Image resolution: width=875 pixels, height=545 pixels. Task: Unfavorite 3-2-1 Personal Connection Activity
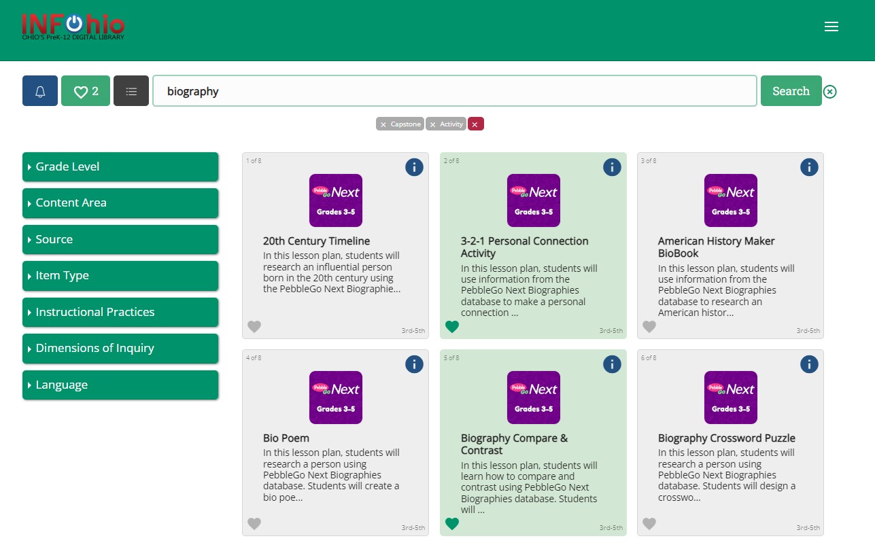[452, 327]
